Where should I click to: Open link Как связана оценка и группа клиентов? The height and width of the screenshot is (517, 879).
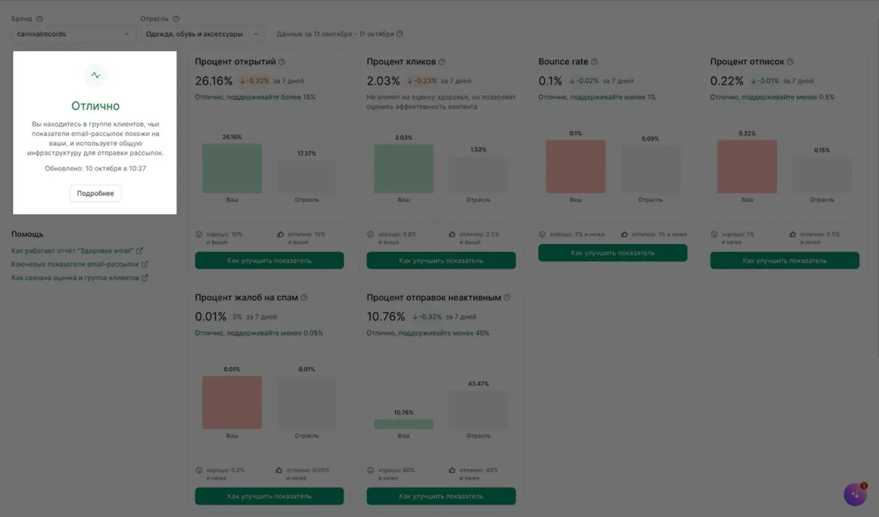[75, 278]
